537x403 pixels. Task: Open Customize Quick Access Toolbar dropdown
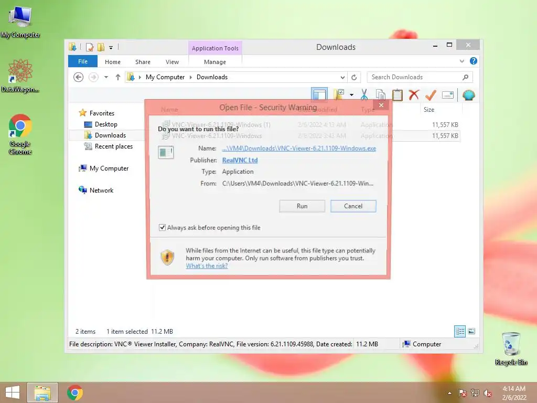point(111,48)
